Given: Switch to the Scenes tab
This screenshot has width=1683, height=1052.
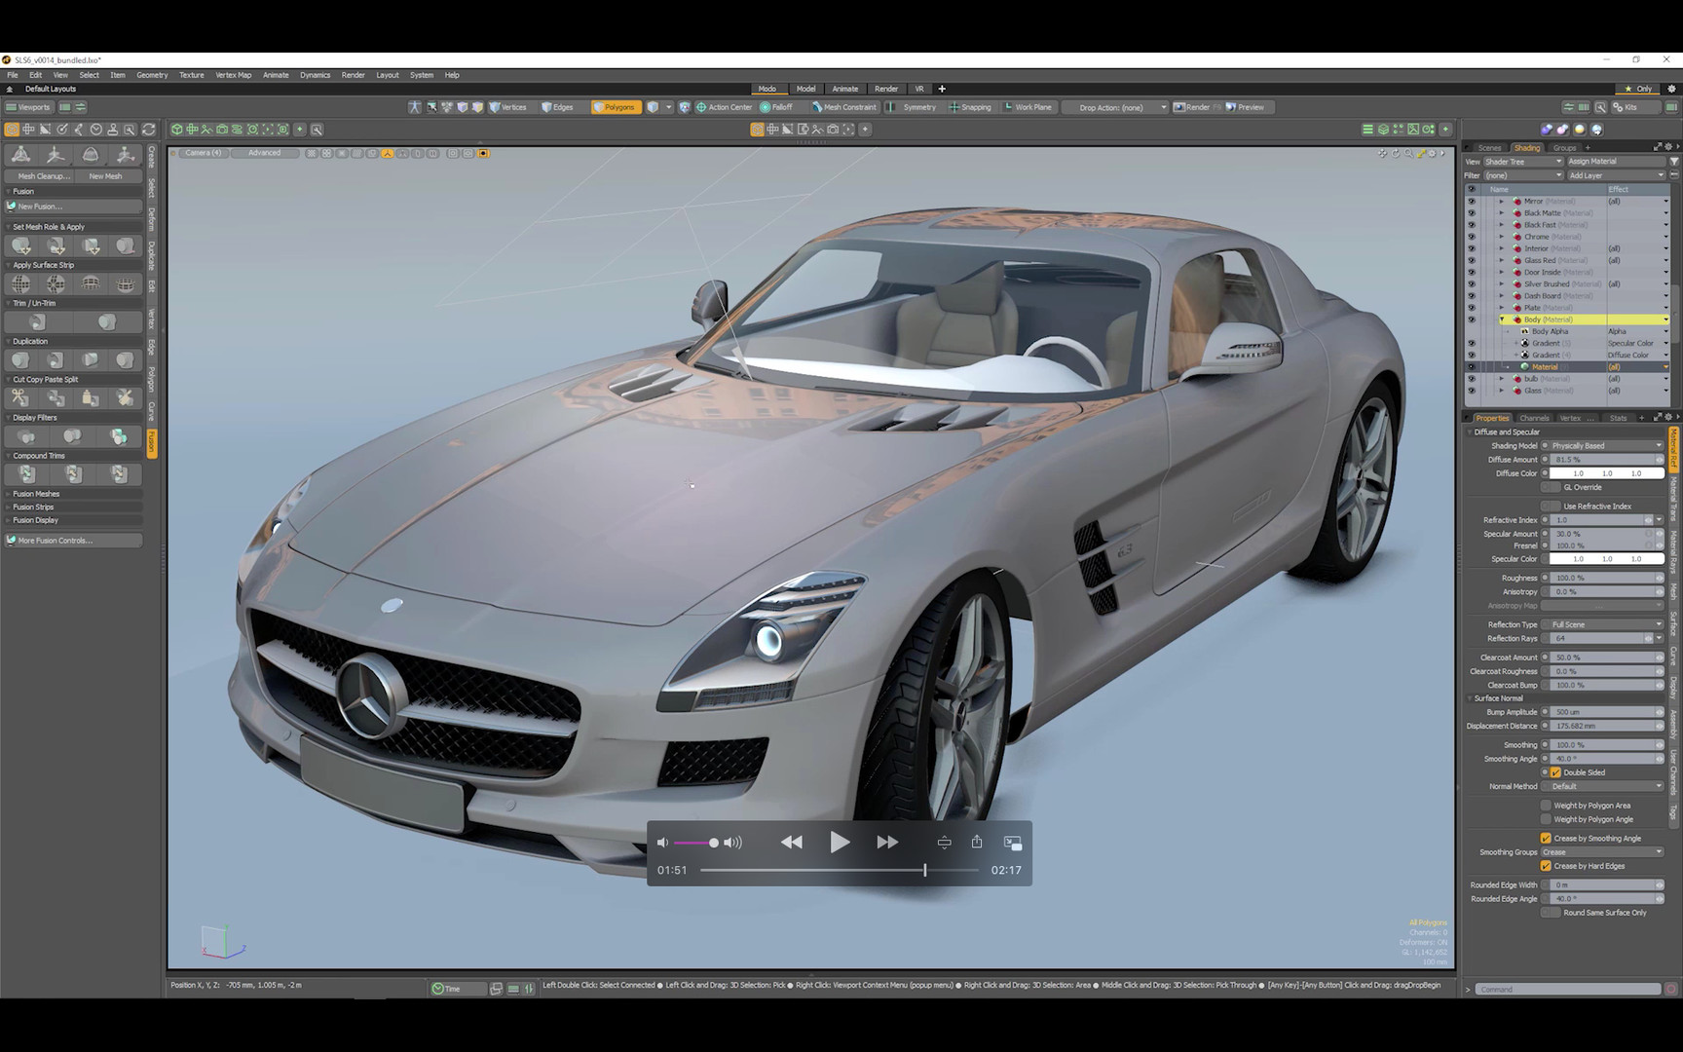Looking at the screenshot, I should click(x=1489, y=148).
